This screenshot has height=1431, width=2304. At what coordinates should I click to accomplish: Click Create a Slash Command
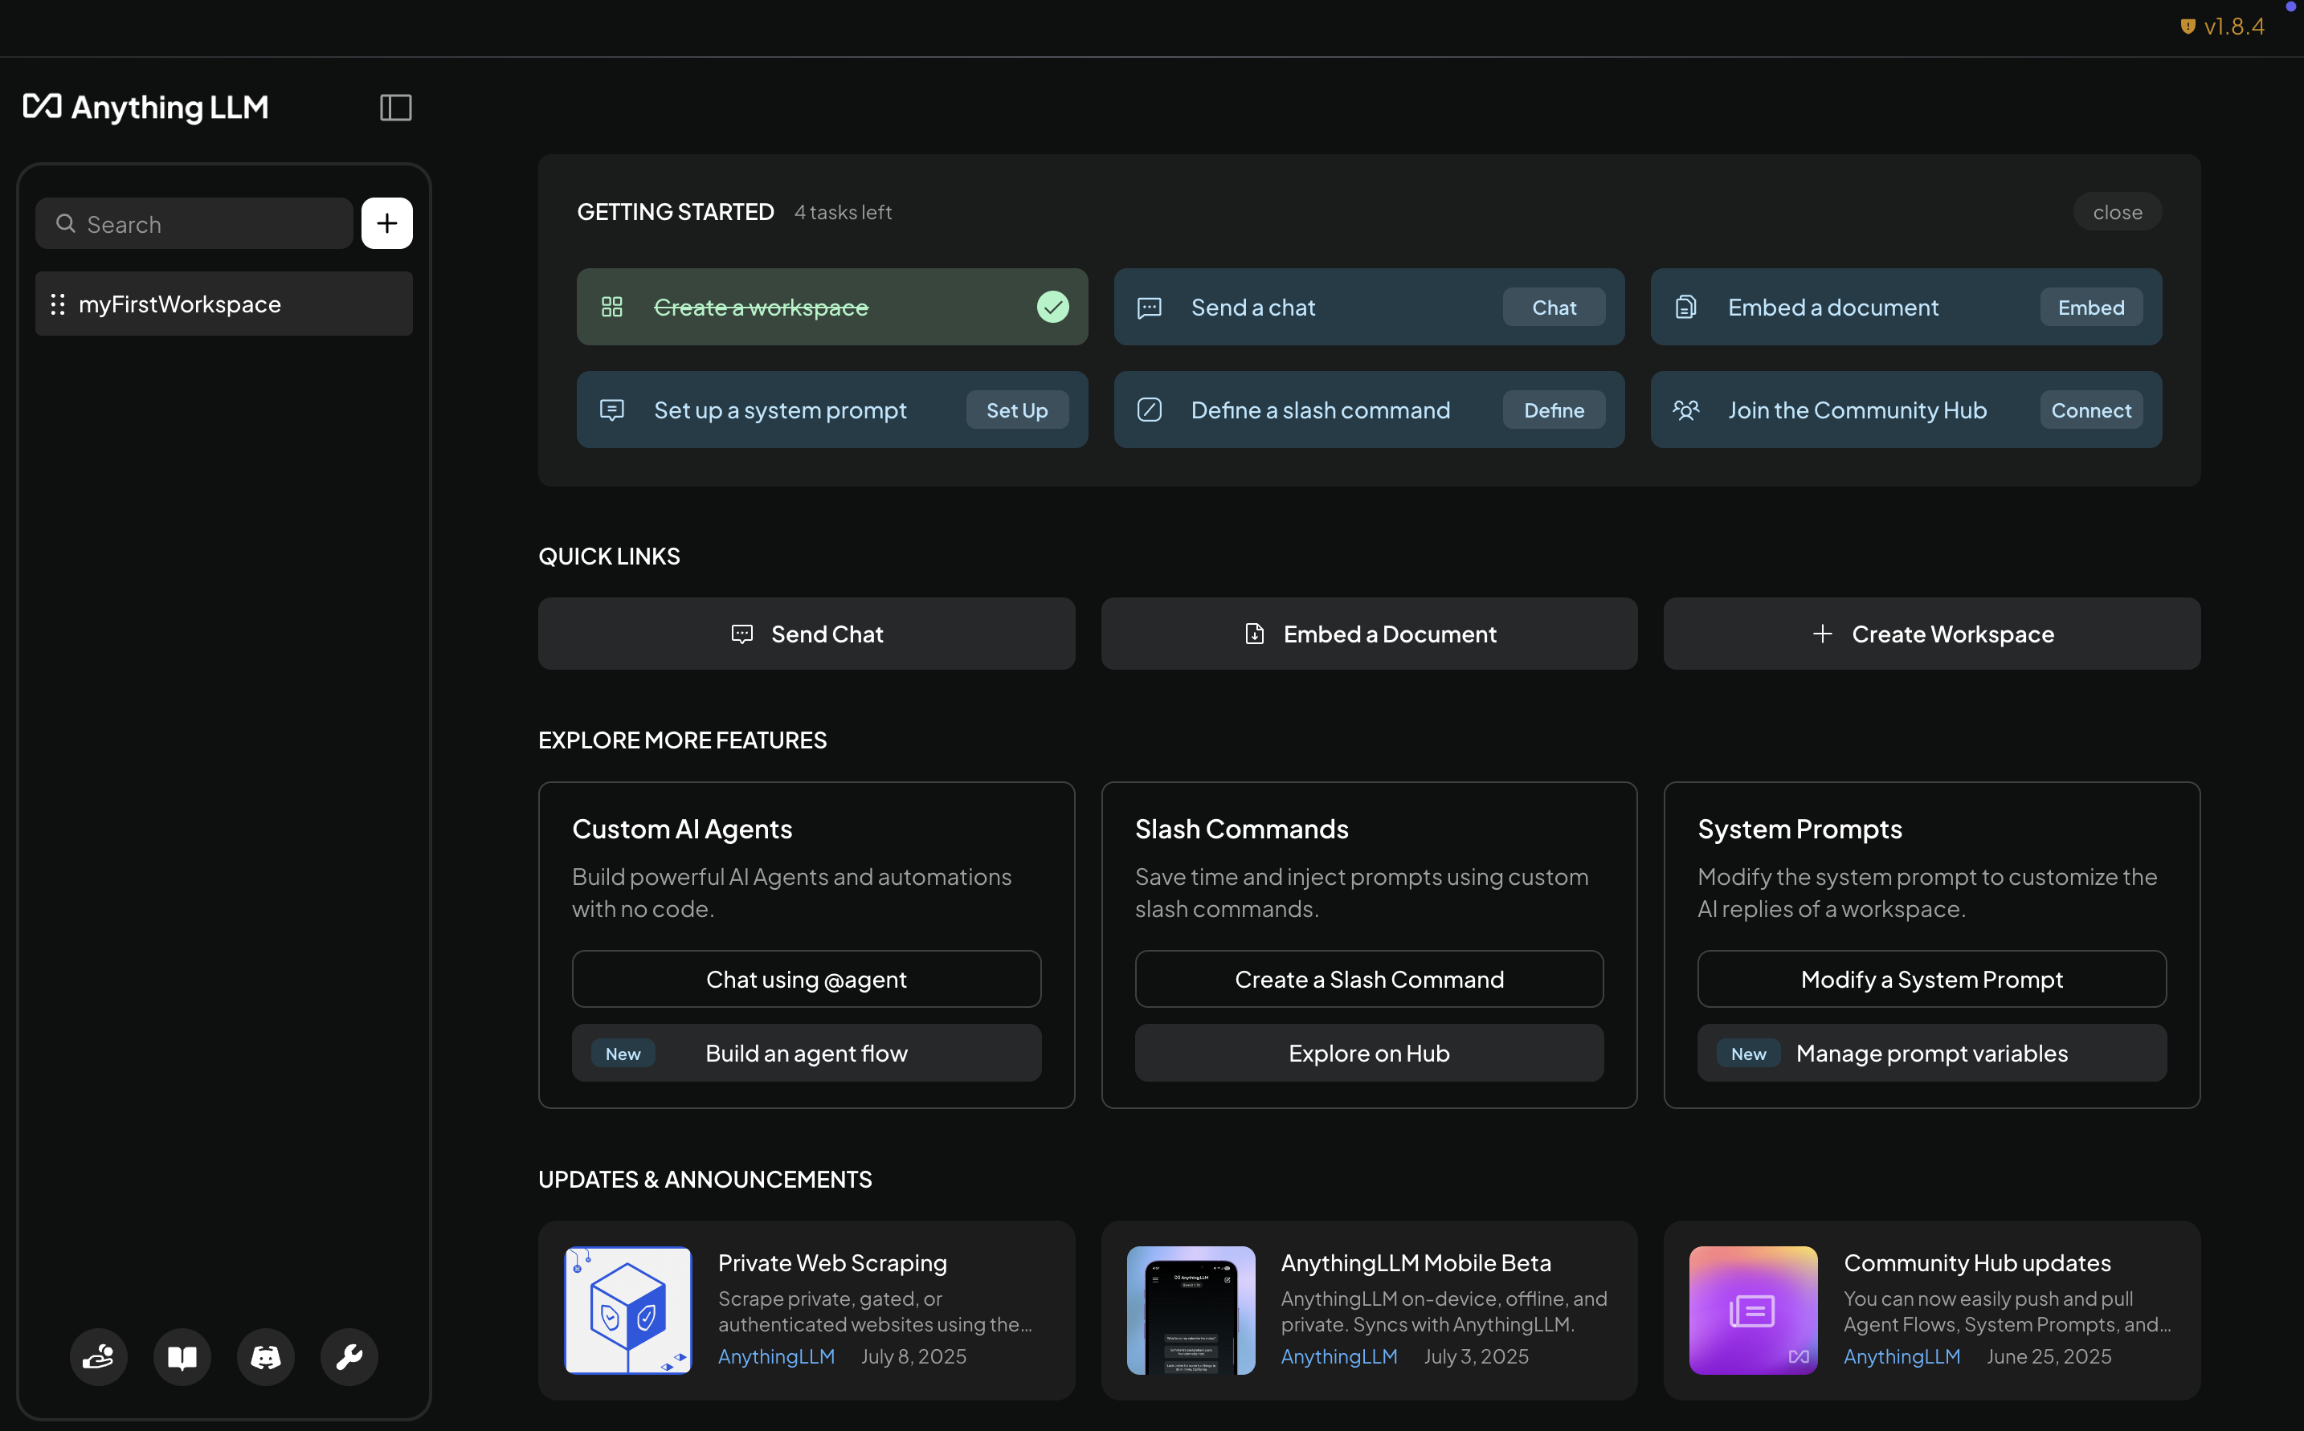pyautogui.click(x=1369, y=979)
